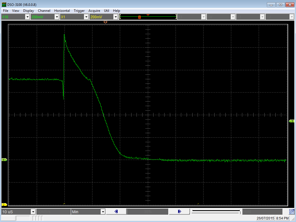Open the X1 probe dropdown for channel 2
This screenshot has height=222, width=296.
(86, 17)
